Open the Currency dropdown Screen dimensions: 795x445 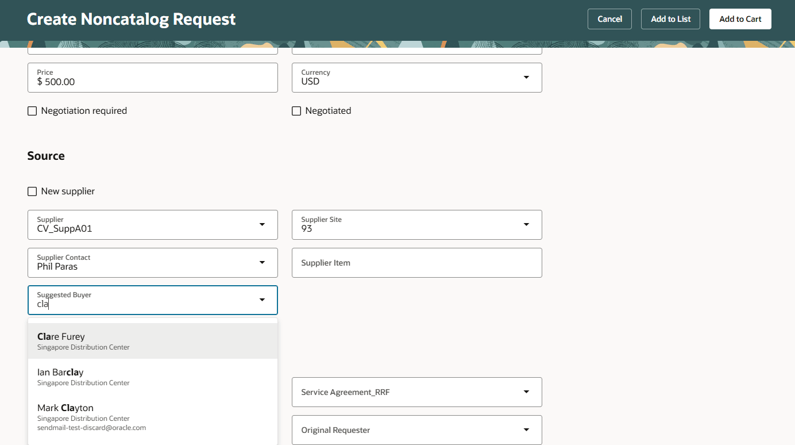tap(526, 77)
